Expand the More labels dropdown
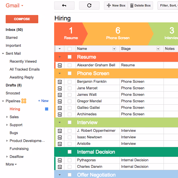 coord(11,164)
